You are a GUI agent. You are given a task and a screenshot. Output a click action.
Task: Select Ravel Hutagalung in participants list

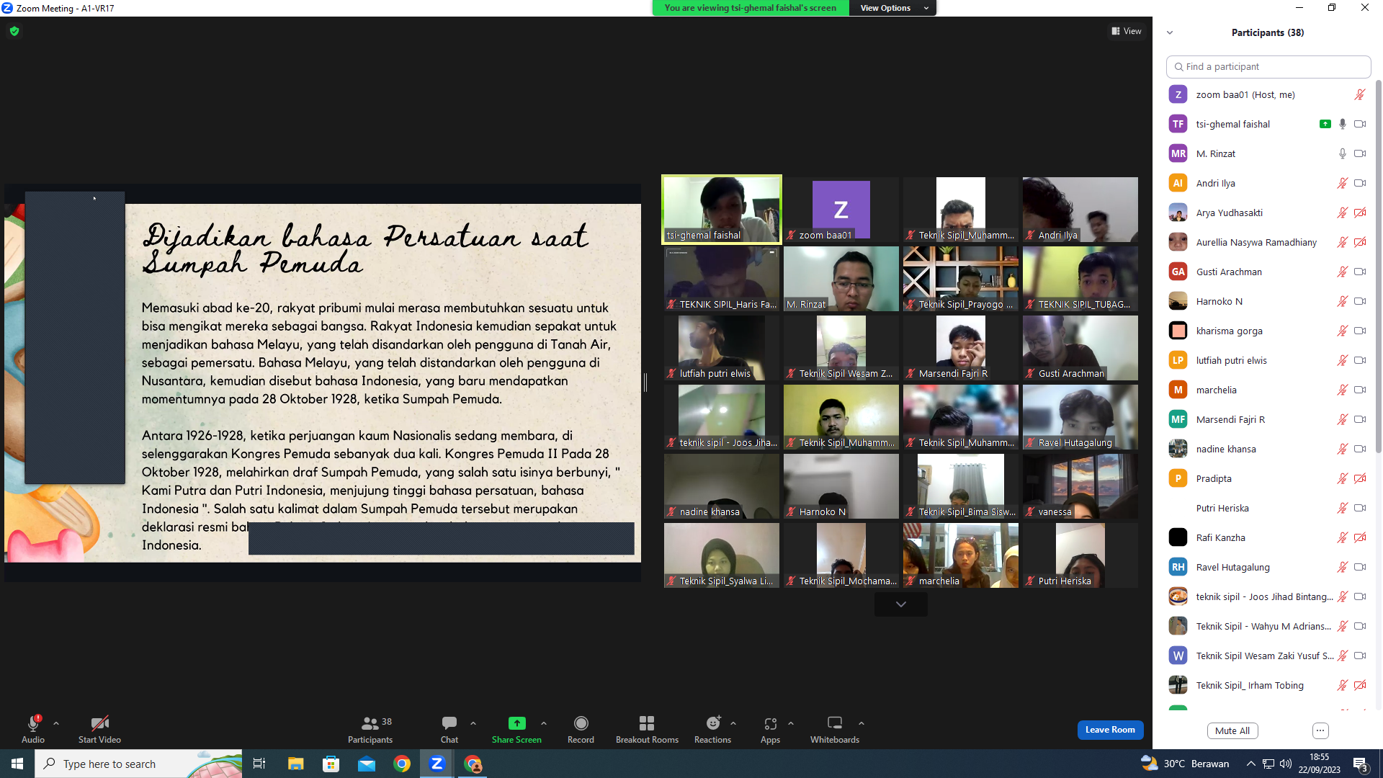(1268, 567)
